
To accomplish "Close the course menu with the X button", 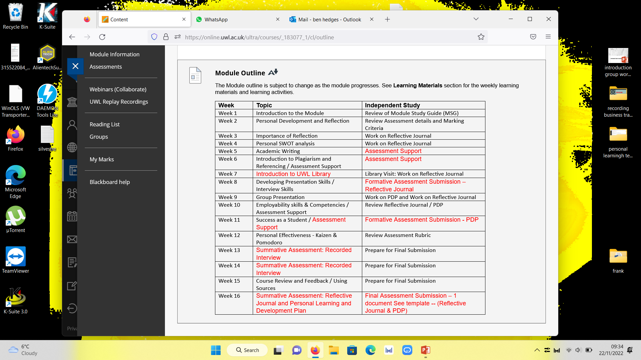I will click(x=75, y=66).
